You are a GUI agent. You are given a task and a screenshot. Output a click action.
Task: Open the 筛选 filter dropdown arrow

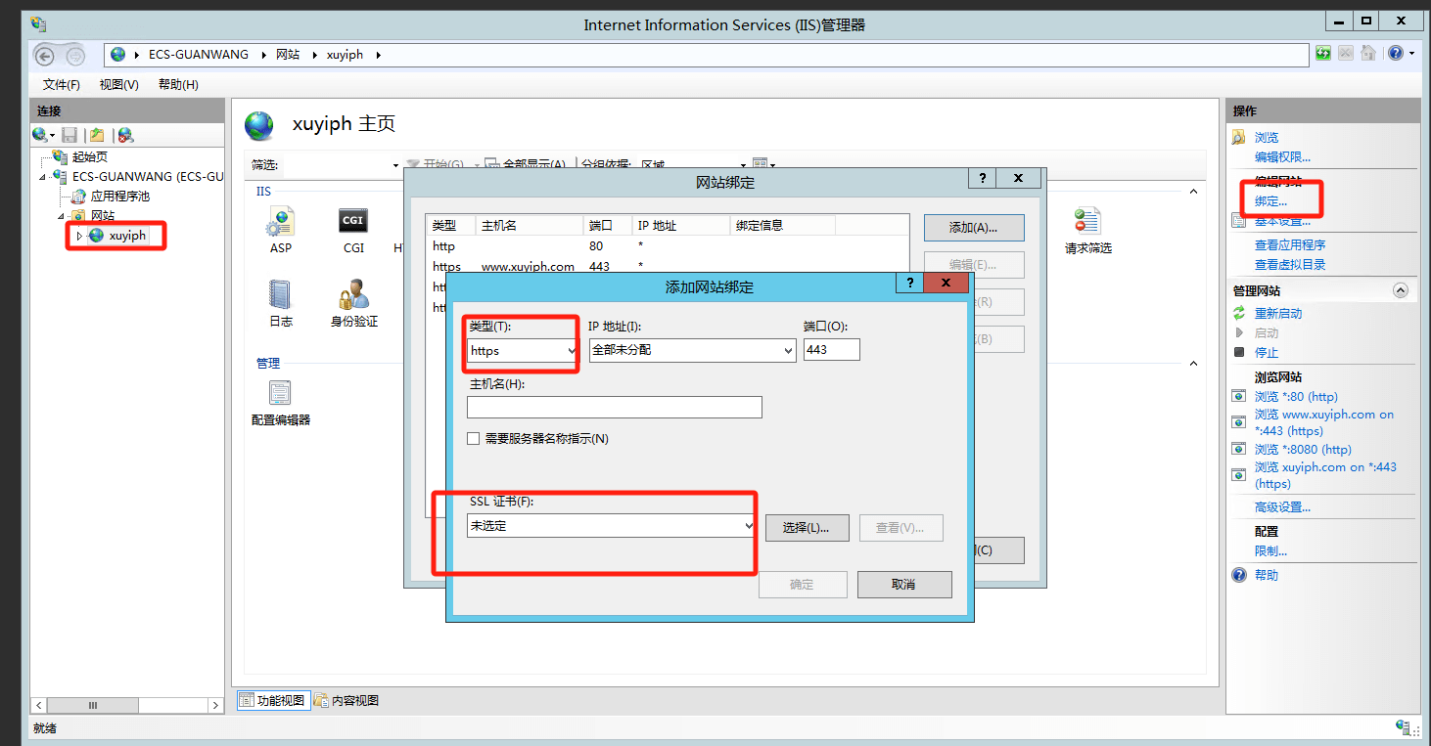(x=395, y=165)
